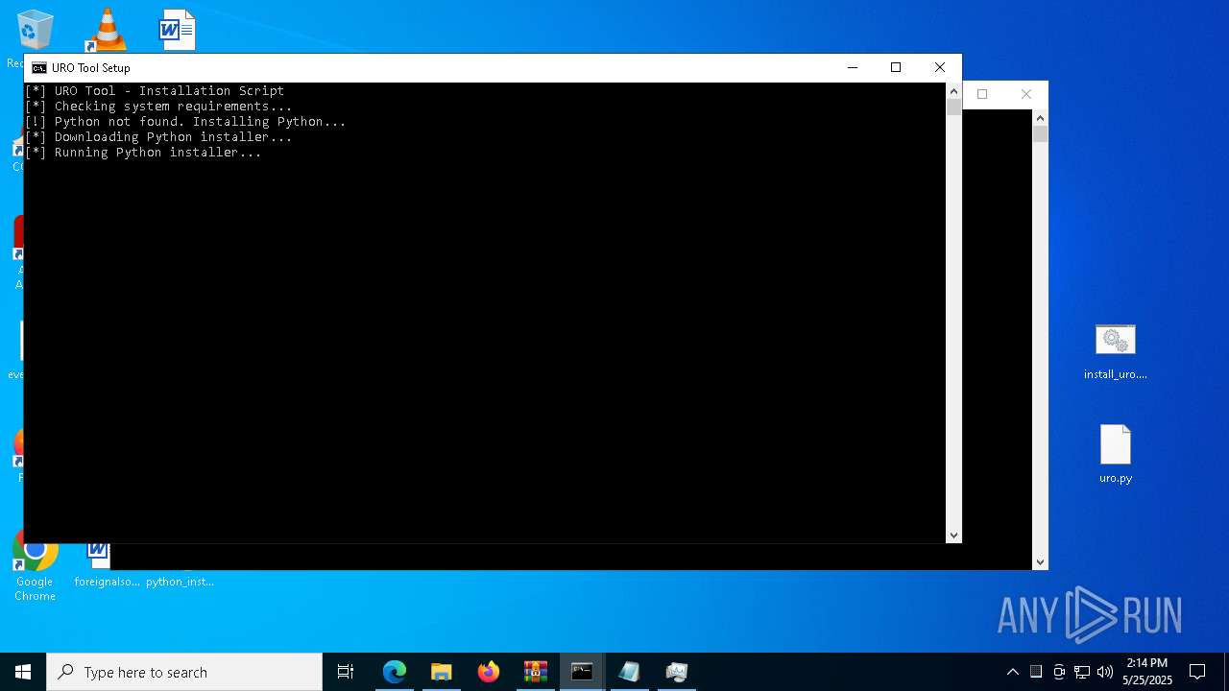Screen dimensions: 1229x691
Task: Open network status tray icon
Action: point(1082,672)
